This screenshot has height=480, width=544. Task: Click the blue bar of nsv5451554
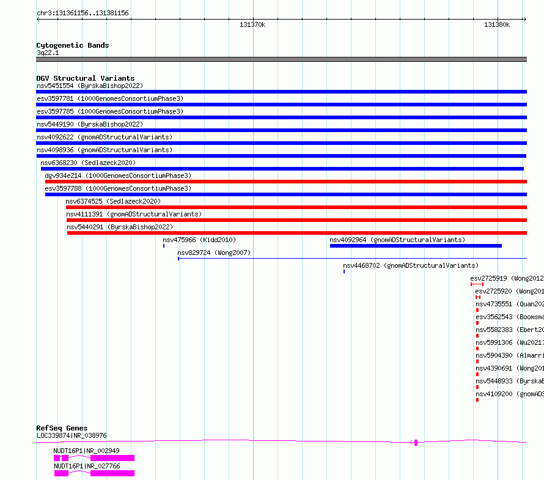point(281,92)
